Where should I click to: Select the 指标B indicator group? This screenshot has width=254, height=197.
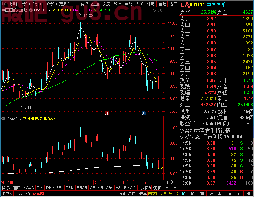click(146, 188)
